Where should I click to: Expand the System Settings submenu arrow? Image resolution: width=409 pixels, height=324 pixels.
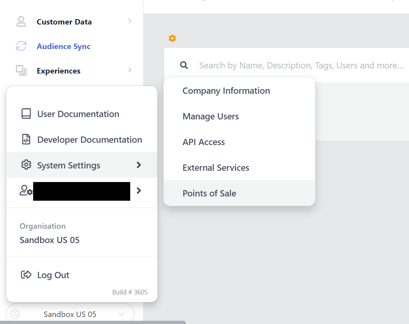pyautogui.click(x=139, y=165)
